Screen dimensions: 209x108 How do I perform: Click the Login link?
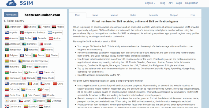tap(179, 3)
